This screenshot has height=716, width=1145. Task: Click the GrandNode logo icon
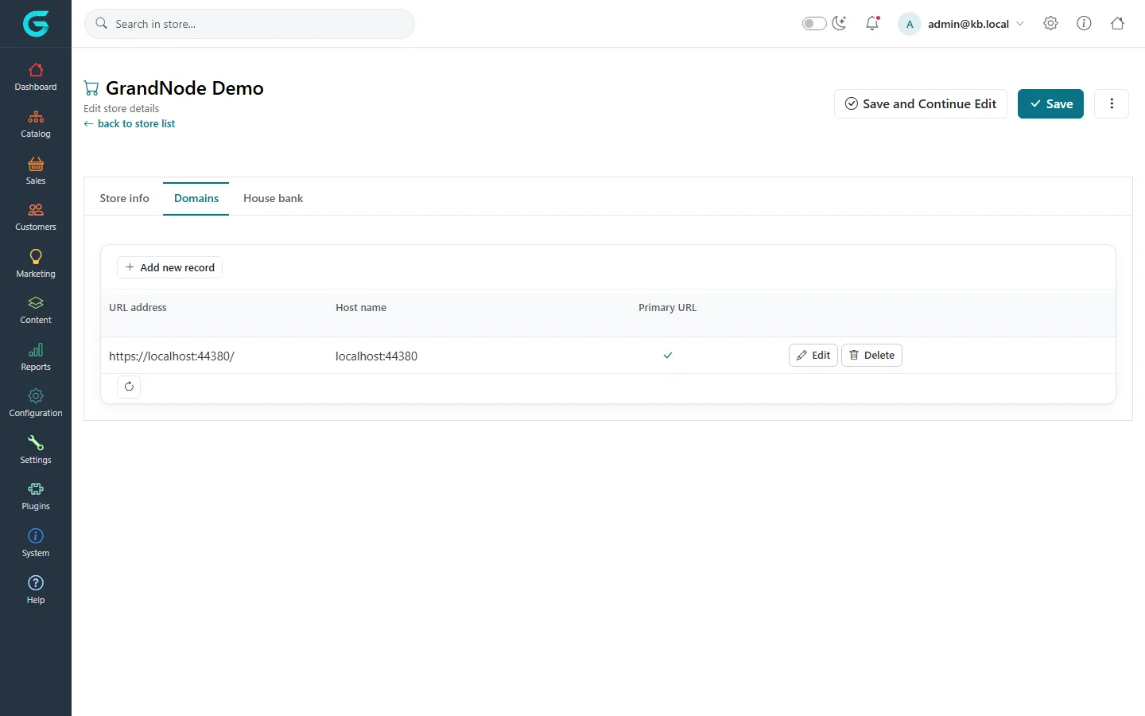pyautogui.click(x=36, y=24)
